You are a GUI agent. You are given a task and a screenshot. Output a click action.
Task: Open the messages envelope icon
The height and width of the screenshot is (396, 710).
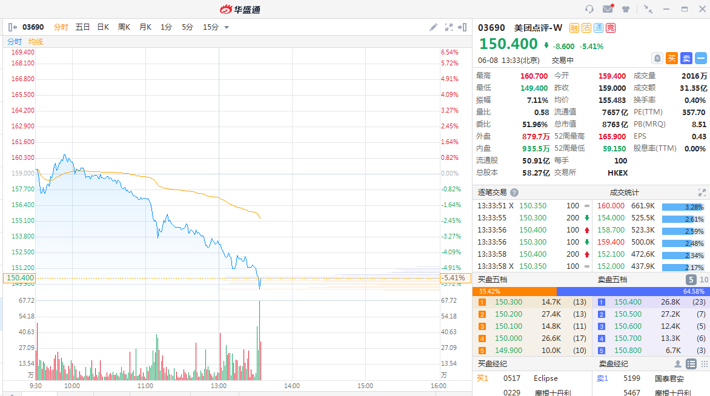pyautogui.click(x=608, y=8)
